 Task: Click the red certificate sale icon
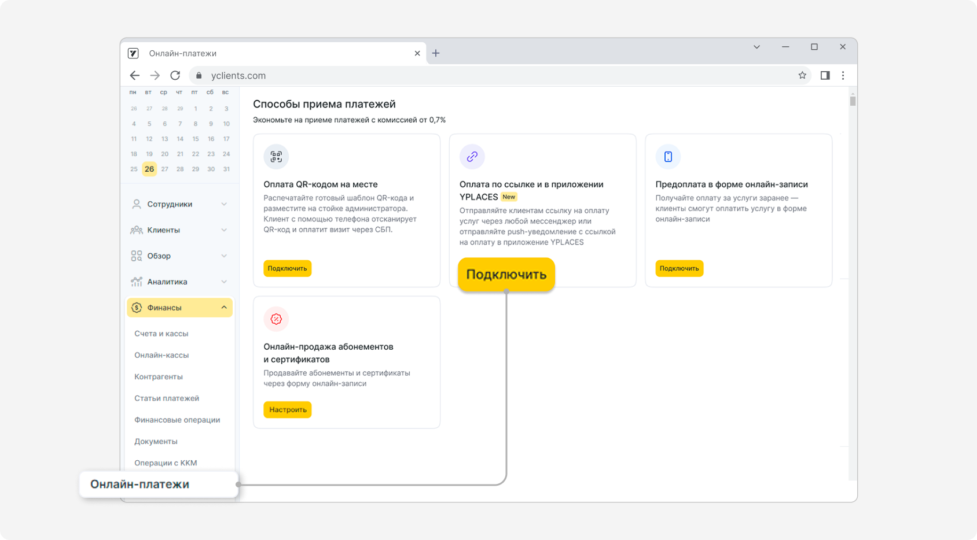coord(276,319)
